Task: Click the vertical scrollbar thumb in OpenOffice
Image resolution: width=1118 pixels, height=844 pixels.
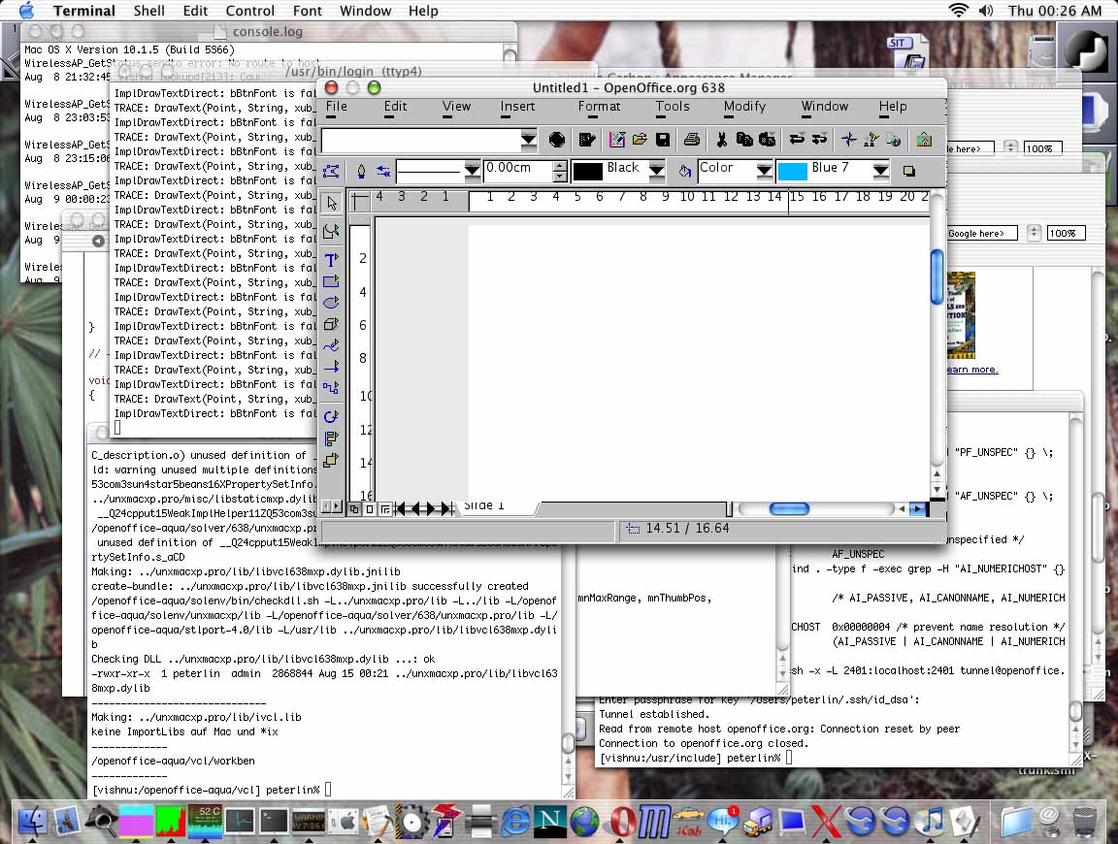Action: coord(937,276)
